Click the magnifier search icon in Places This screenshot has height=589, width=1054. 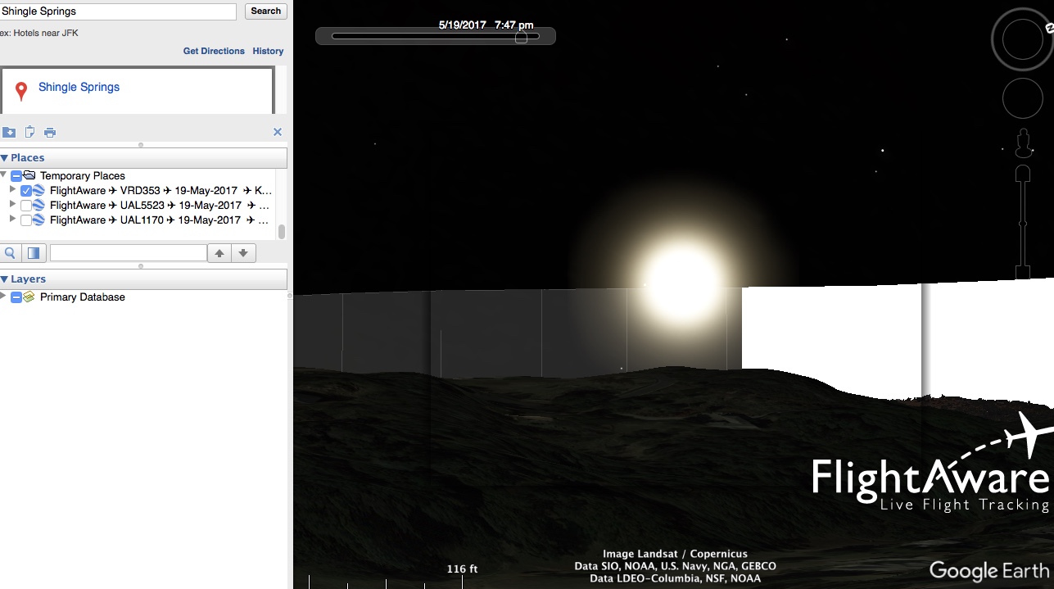pos(11,253)
